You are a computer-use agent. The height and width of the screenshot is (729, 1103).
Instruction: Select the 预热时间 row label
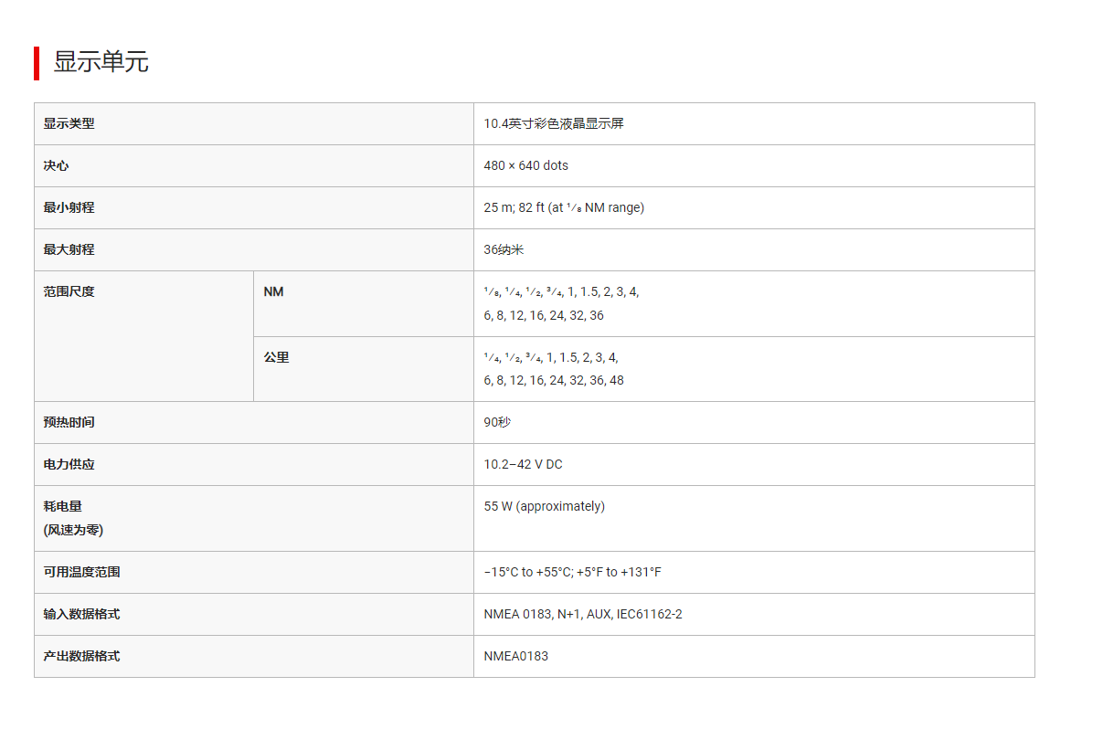(69, 422)
